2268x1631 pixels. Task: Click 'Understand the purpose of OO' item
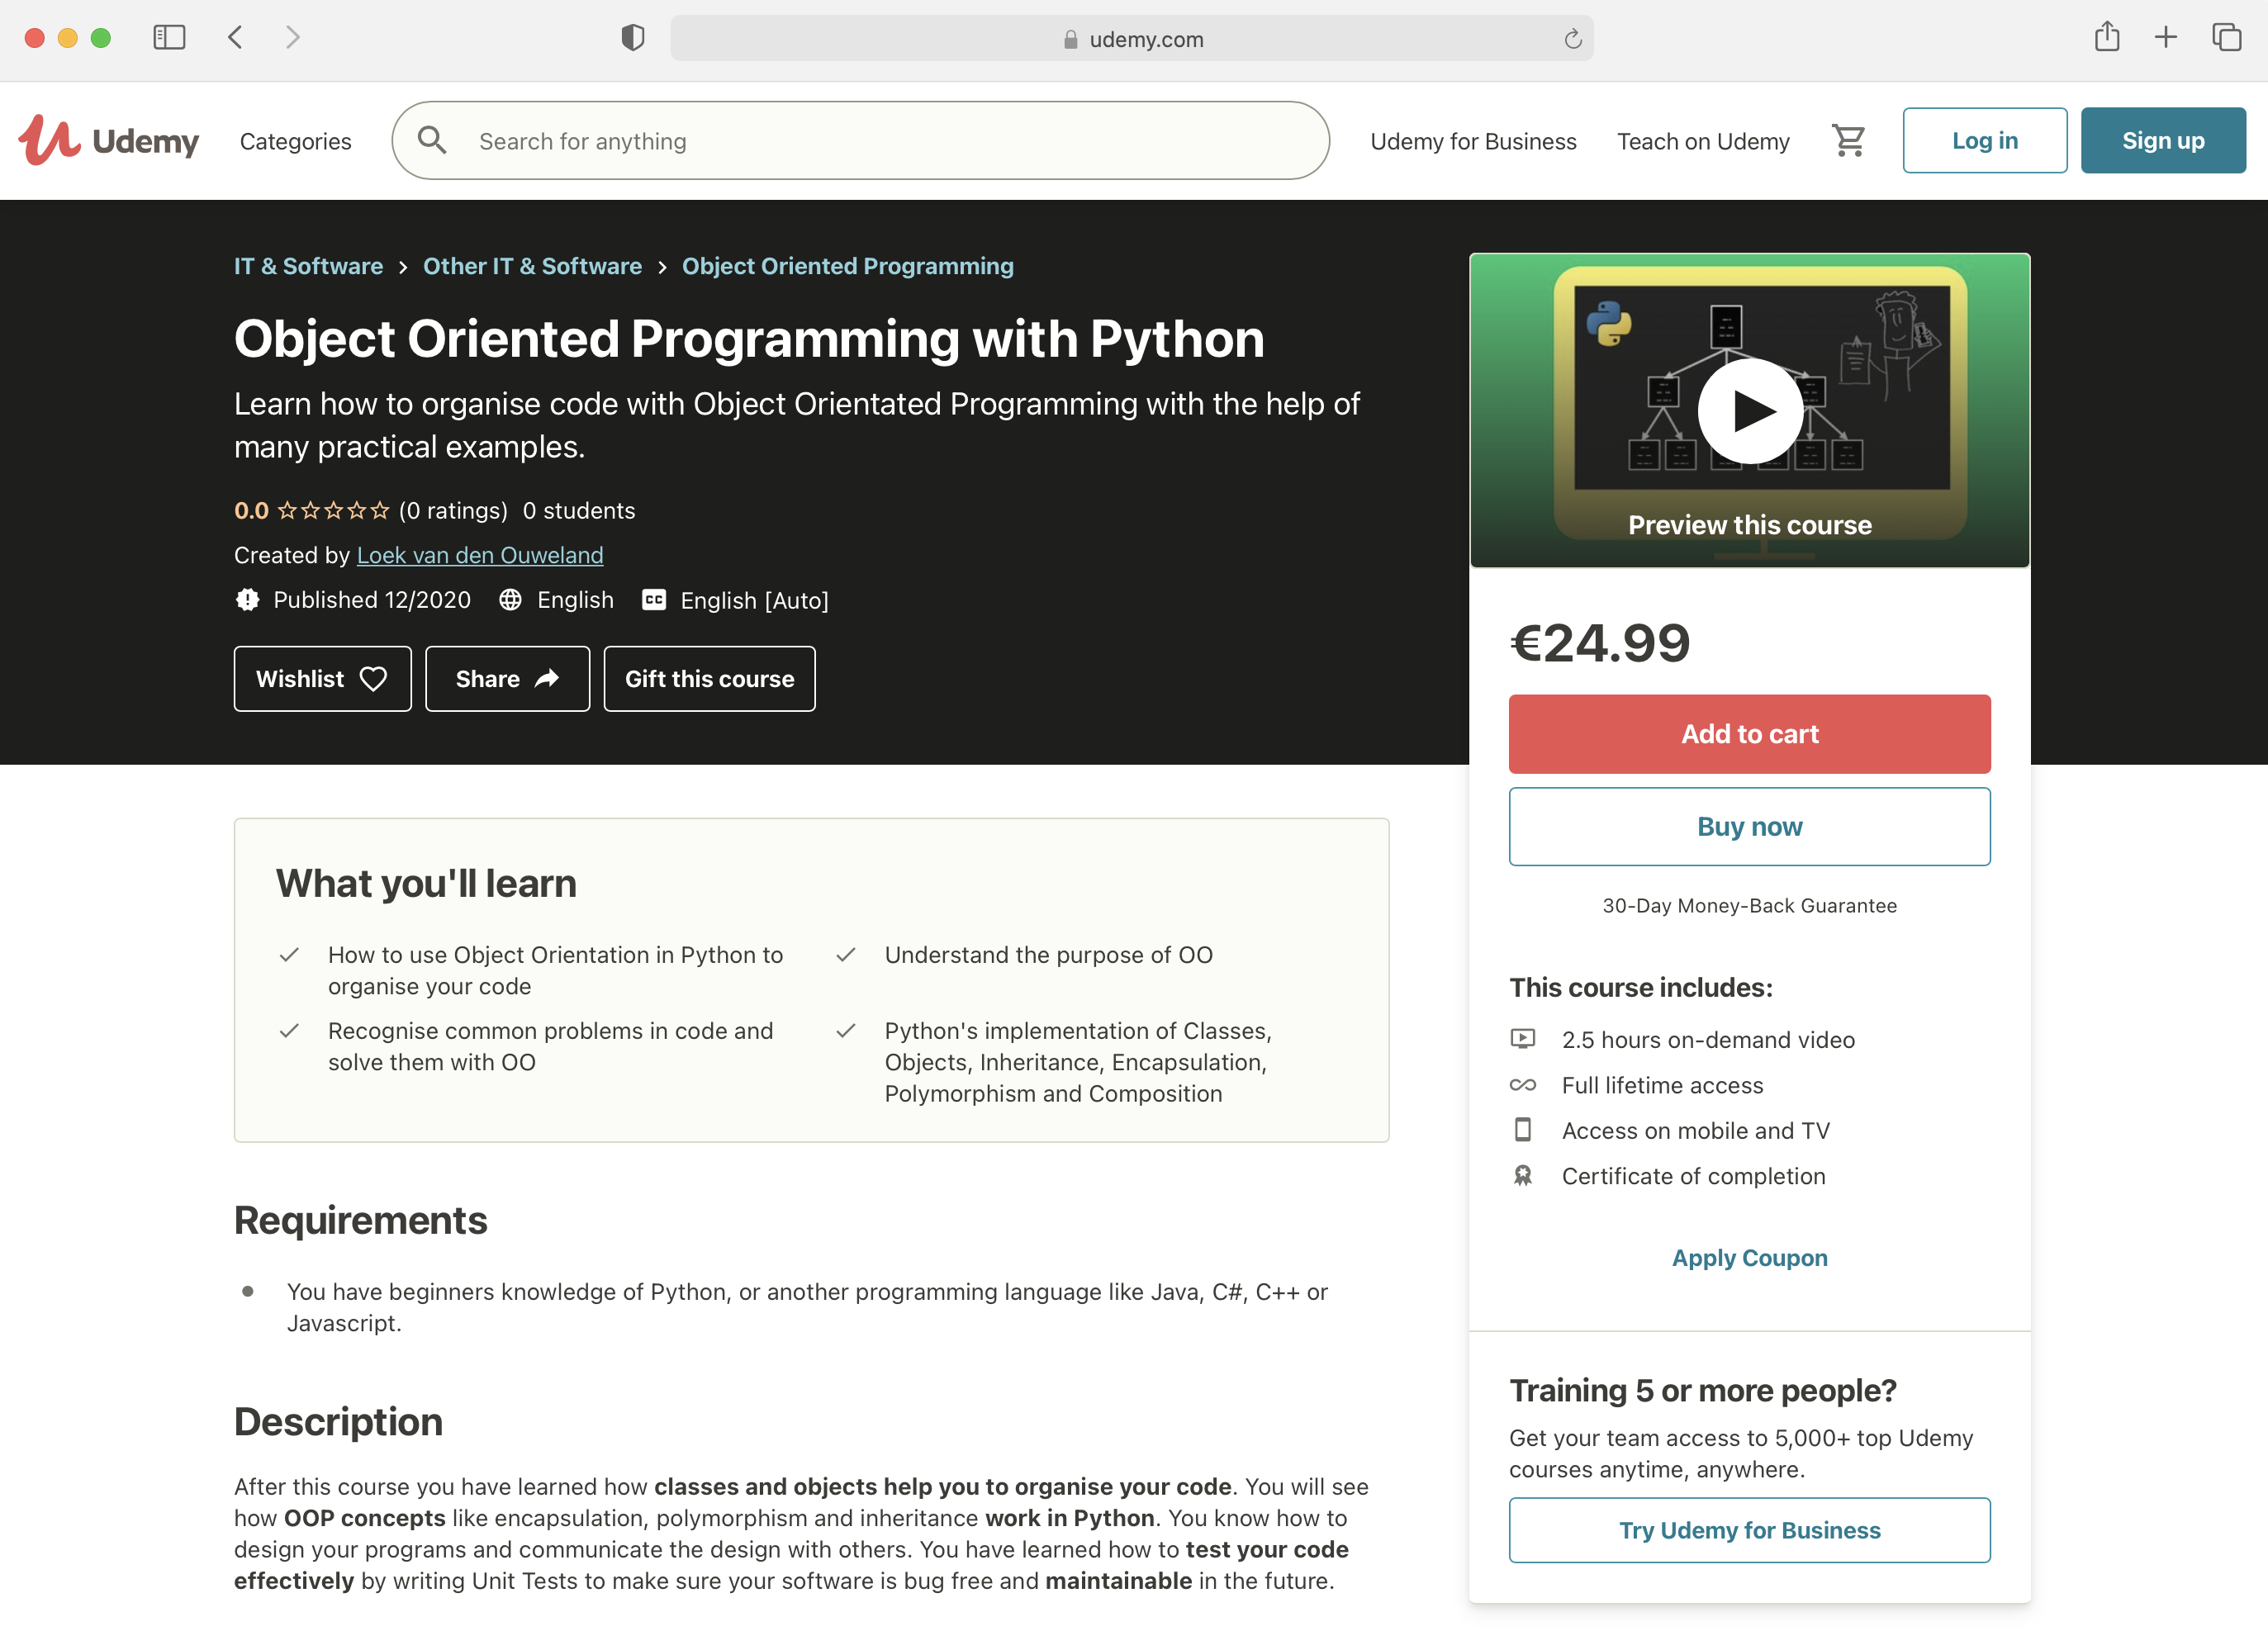point(1048,955)
